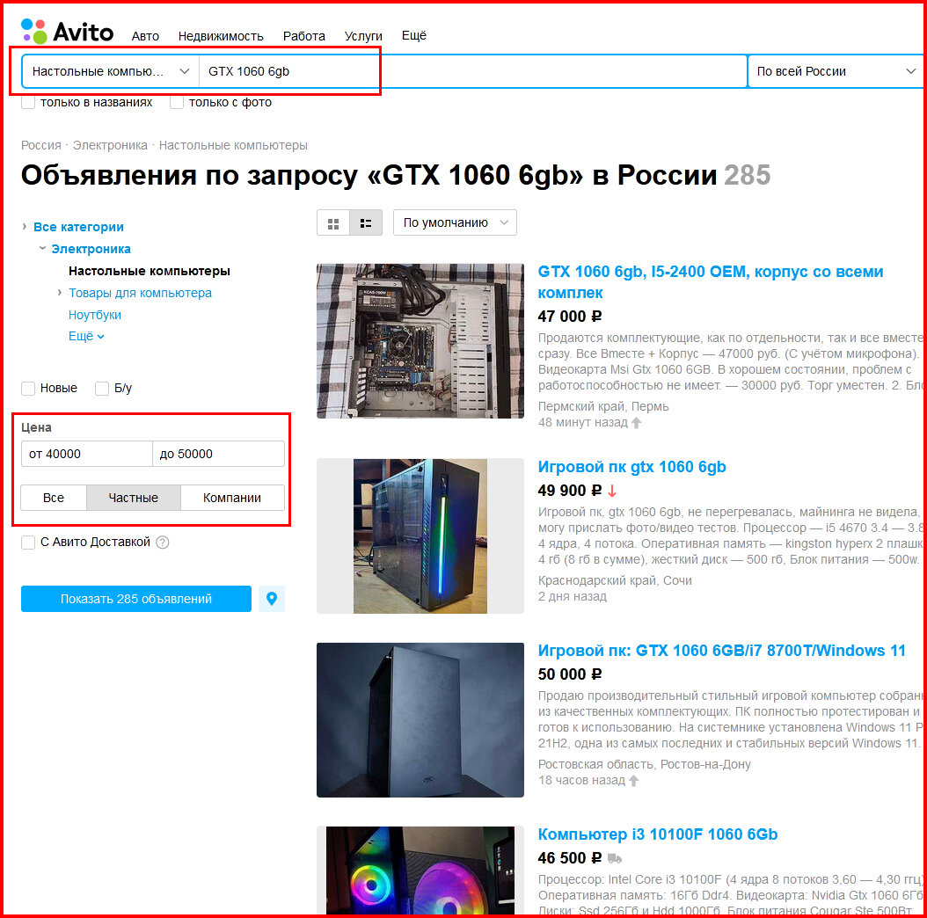Open map search pin icon
This screenshot has width=927, height=918.
click(x=272, y=599)
